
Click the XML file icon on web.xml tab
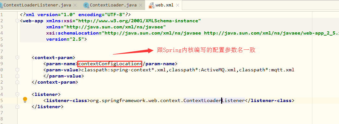[152, 5]
